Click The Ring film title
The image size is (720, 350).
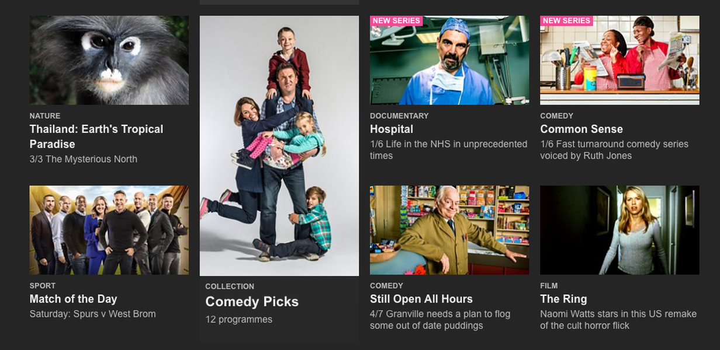pyautogui.click(x=563, y=299)
